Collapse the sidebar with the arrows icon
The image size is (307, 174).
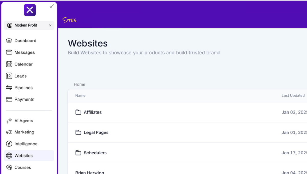coord(52,6)
